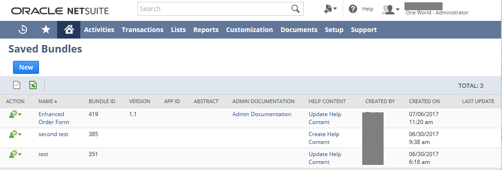Click the Admin Documentation column header
The height and width of the screenshot is (170, 502).
263,101
